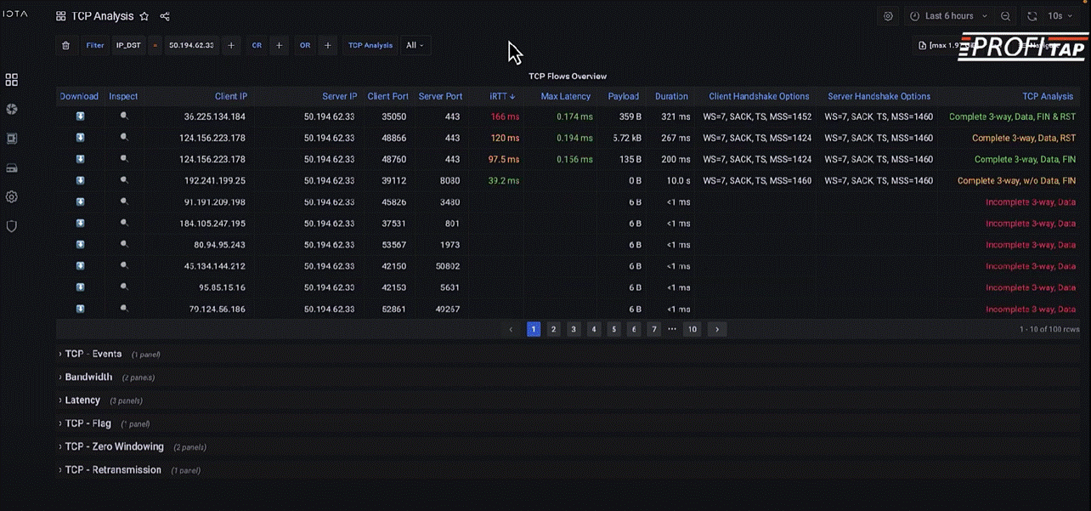Open the storage drive sidebar icon
The height and width of the screenshot is (511, 1091).
click(x=12, y=167)
